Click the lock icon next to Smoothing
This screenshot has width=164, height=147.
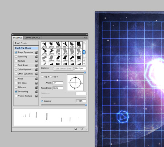36,92
